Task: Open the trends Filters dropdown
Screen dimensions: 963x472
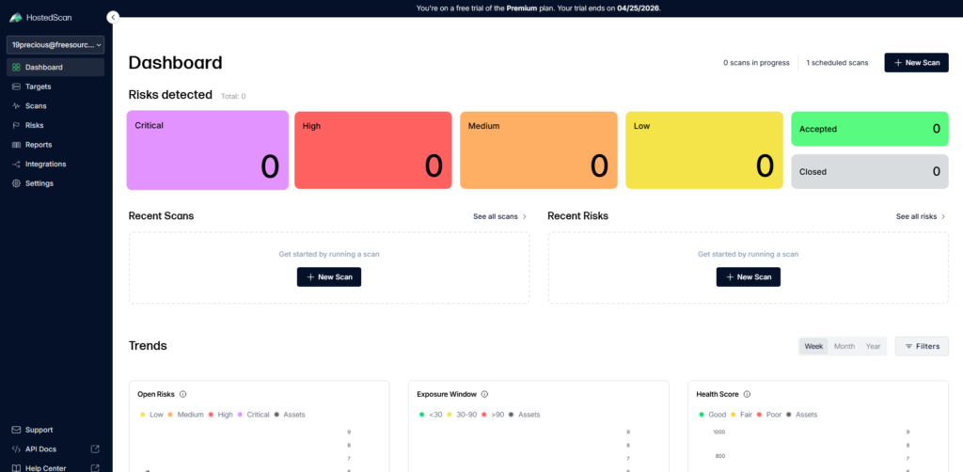Action: pyautogui.click(x=922, y=346)
